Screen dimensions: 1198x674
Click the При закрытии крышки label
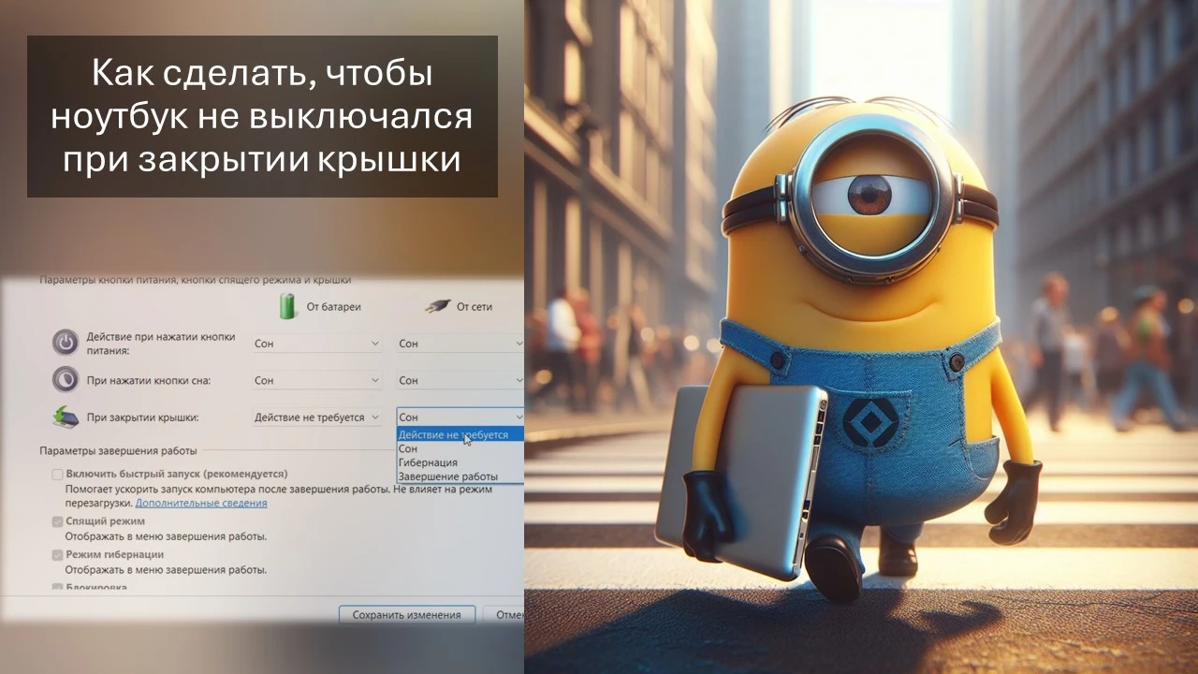click(x=142, y=417)
